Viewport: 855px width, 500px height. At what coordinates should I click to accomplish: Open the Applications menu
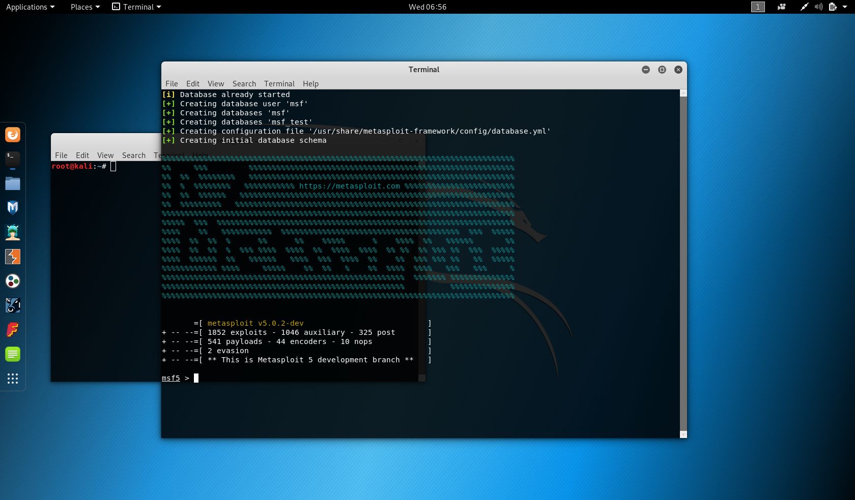[26, 7]
